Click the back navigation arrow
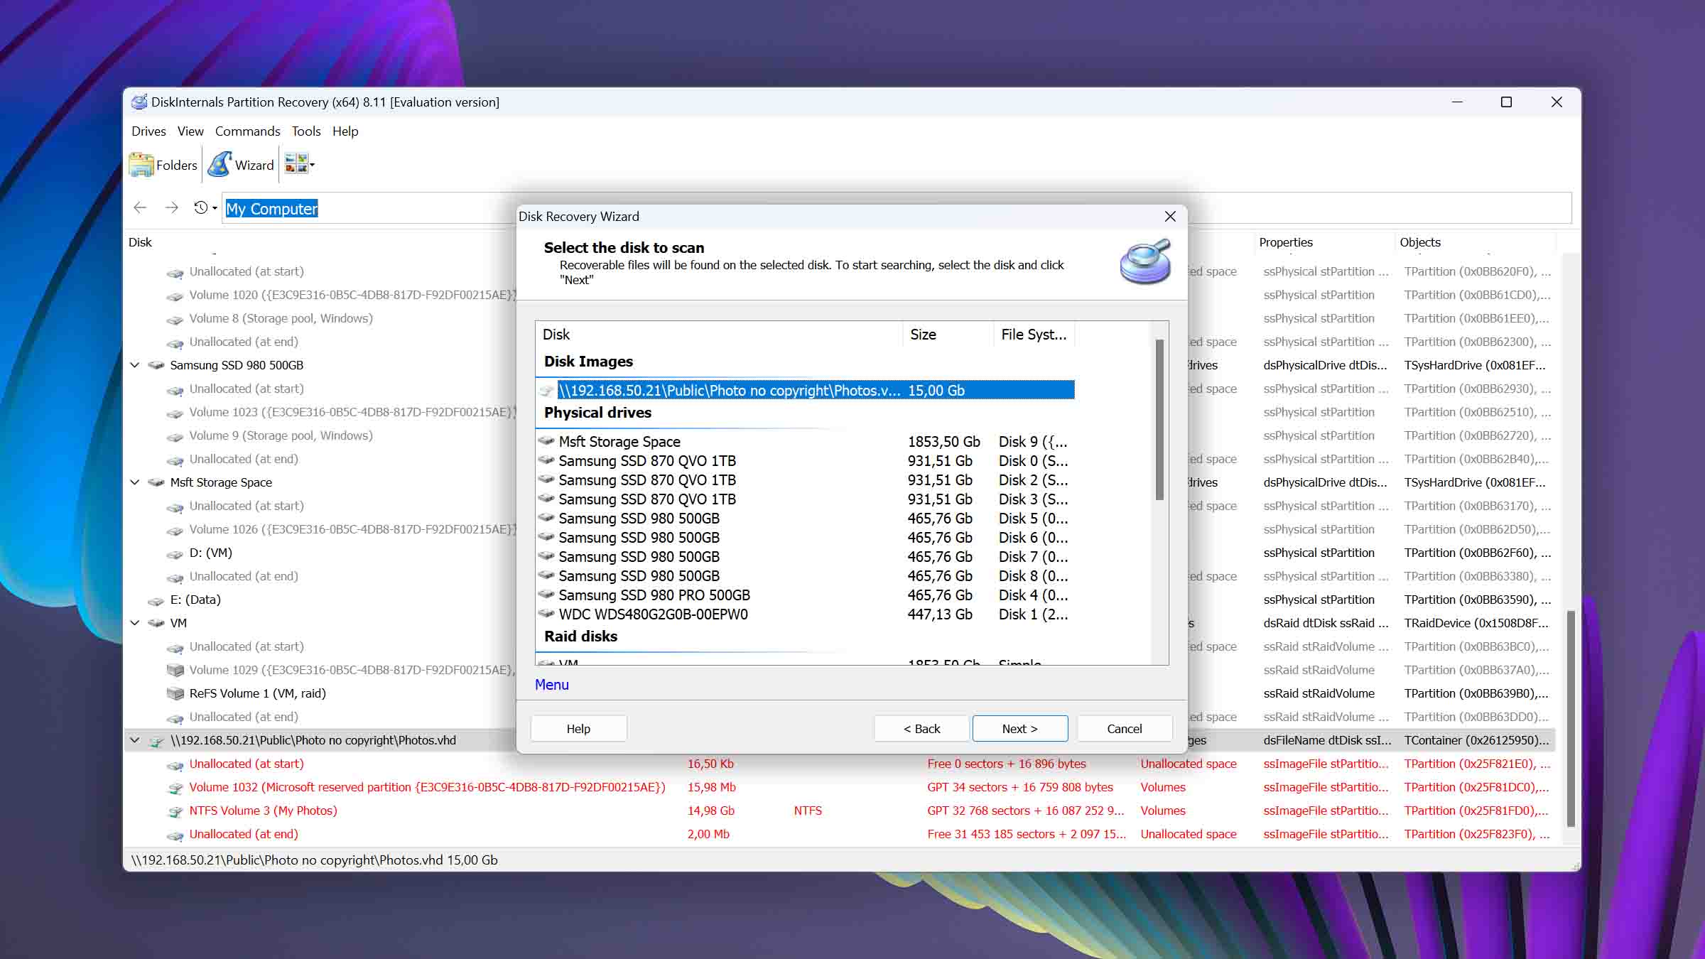The width and height of the screenshot is (1705, 959). (140, 207)
